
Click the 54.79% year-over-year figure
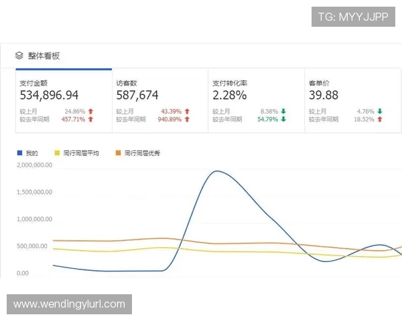[x=267, y=119]
